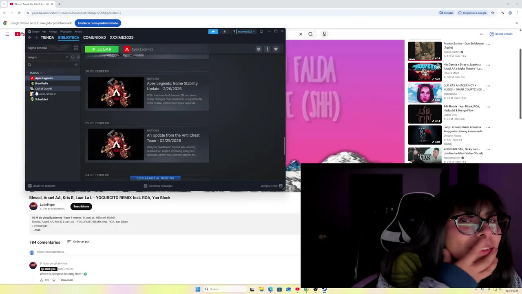
Task: Open Ver menu in Steam
Action: click(x=44, y=31)
